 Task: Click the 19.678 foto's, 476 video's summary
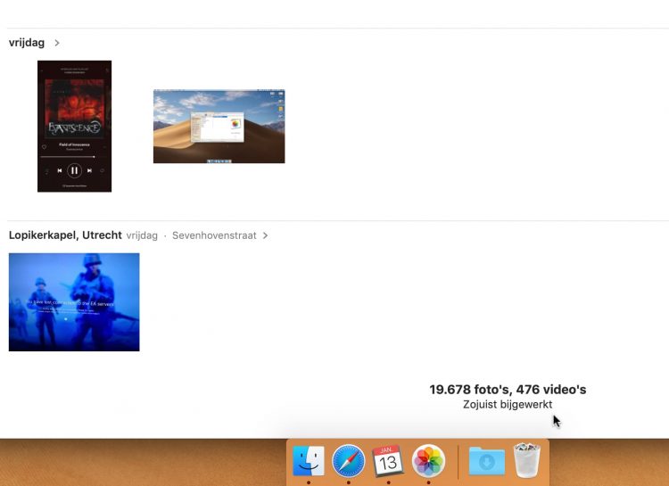coord(508,390)
